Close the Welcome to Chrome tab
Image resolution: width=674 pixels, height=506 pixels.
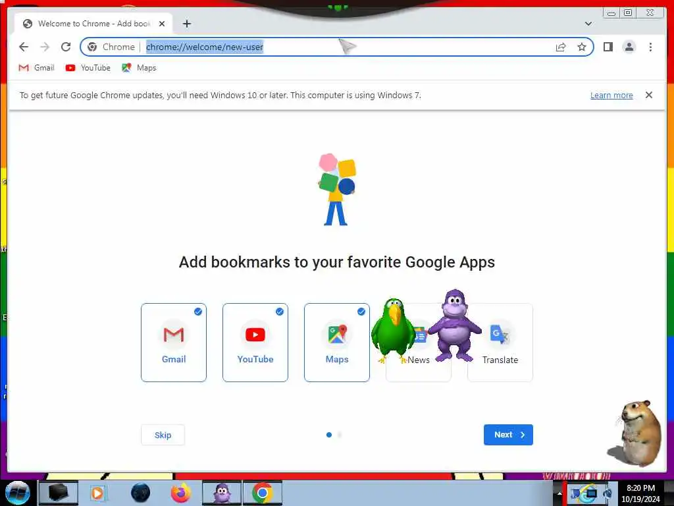tap(162, 24)
